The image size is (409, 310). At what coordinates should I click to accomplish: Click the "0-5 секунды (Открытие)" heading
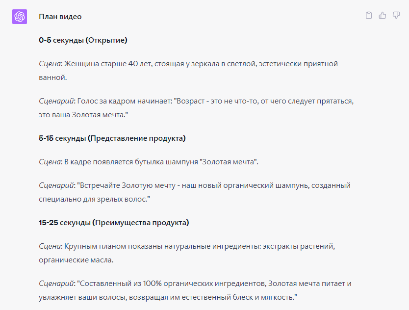[83, 40]
